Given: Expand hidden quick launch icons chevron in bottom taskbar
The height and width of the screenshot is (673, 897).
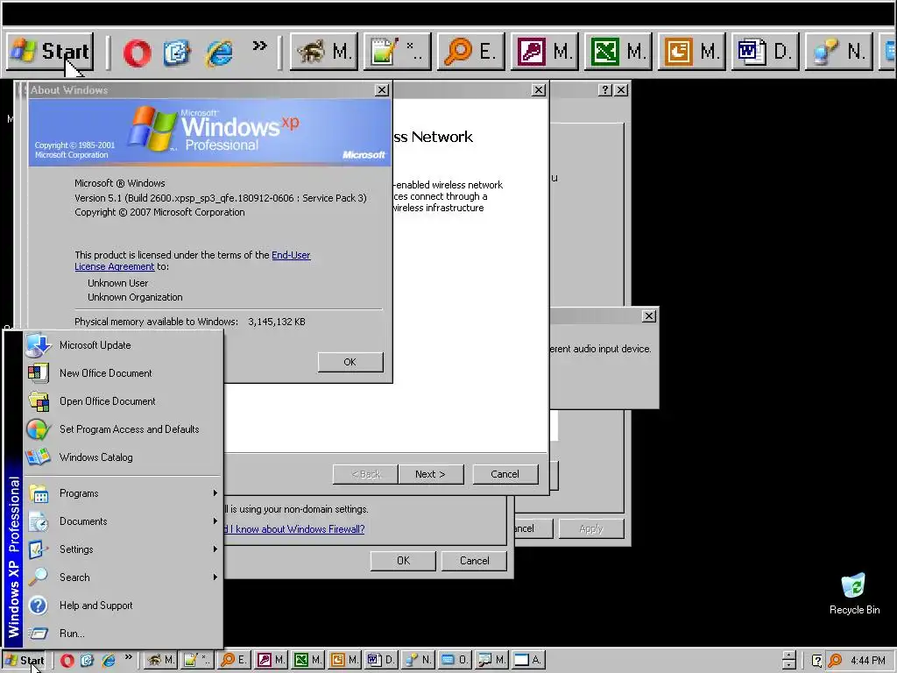Looking at the screenshot, I should pos(128,657).
